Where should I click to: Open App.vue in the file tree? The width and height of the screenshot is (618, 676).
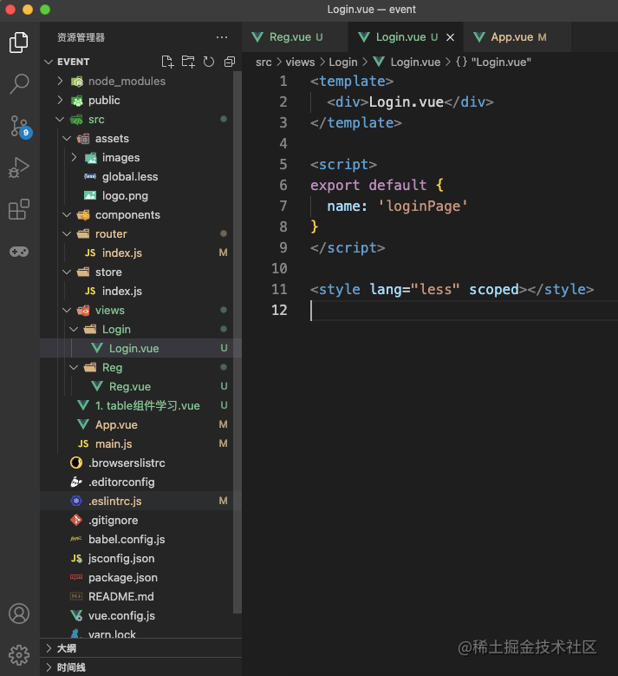[x=140, y=424]
